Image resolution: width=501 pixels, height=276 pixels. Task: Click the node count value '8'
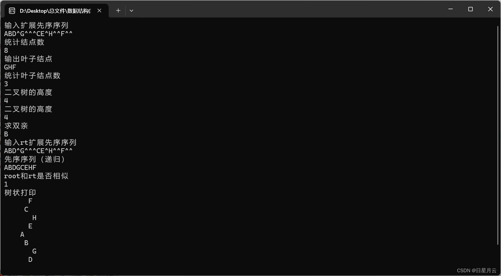6,50
